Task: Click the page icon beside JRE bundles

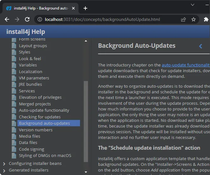Action: pos(14,84)
